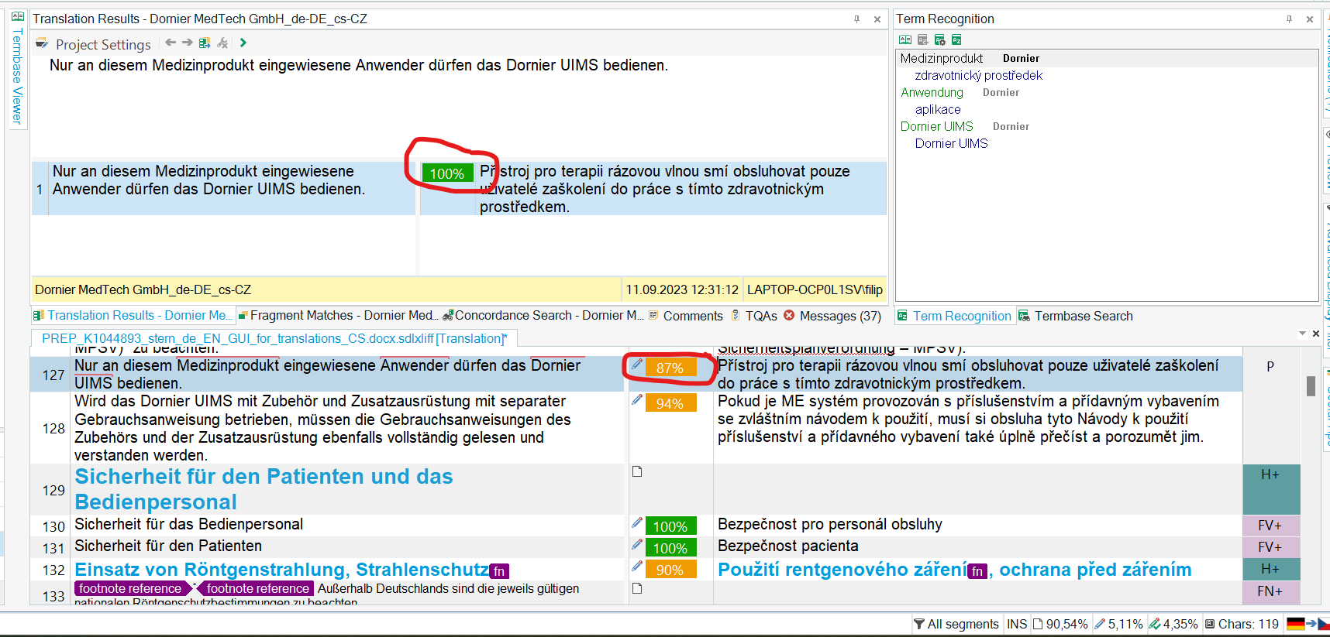1330x637 pixels.
Task: Open termbase settings gear icon
Action: click(x=939, y=39)
